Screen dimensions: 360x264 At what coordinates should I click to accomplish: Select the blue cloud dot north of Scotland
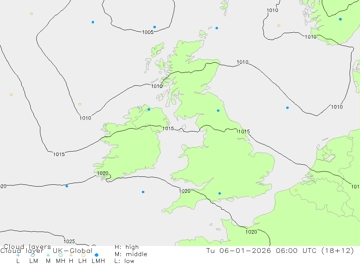[217, 28]
